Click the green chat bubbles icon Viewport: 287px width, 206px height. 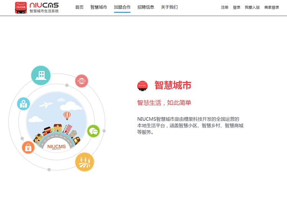(x=94, y=131)
